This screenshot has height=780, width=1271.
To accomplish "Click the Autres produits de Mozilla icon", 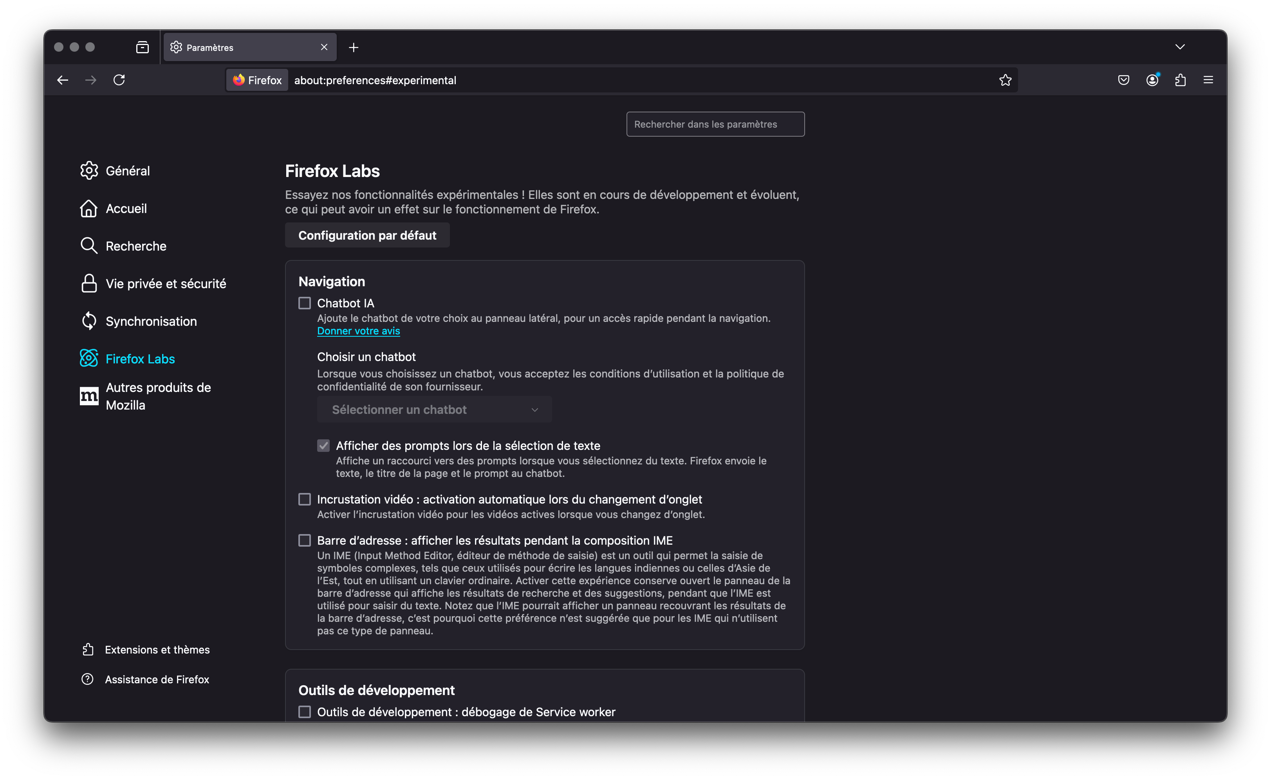I will coord(89,395).
